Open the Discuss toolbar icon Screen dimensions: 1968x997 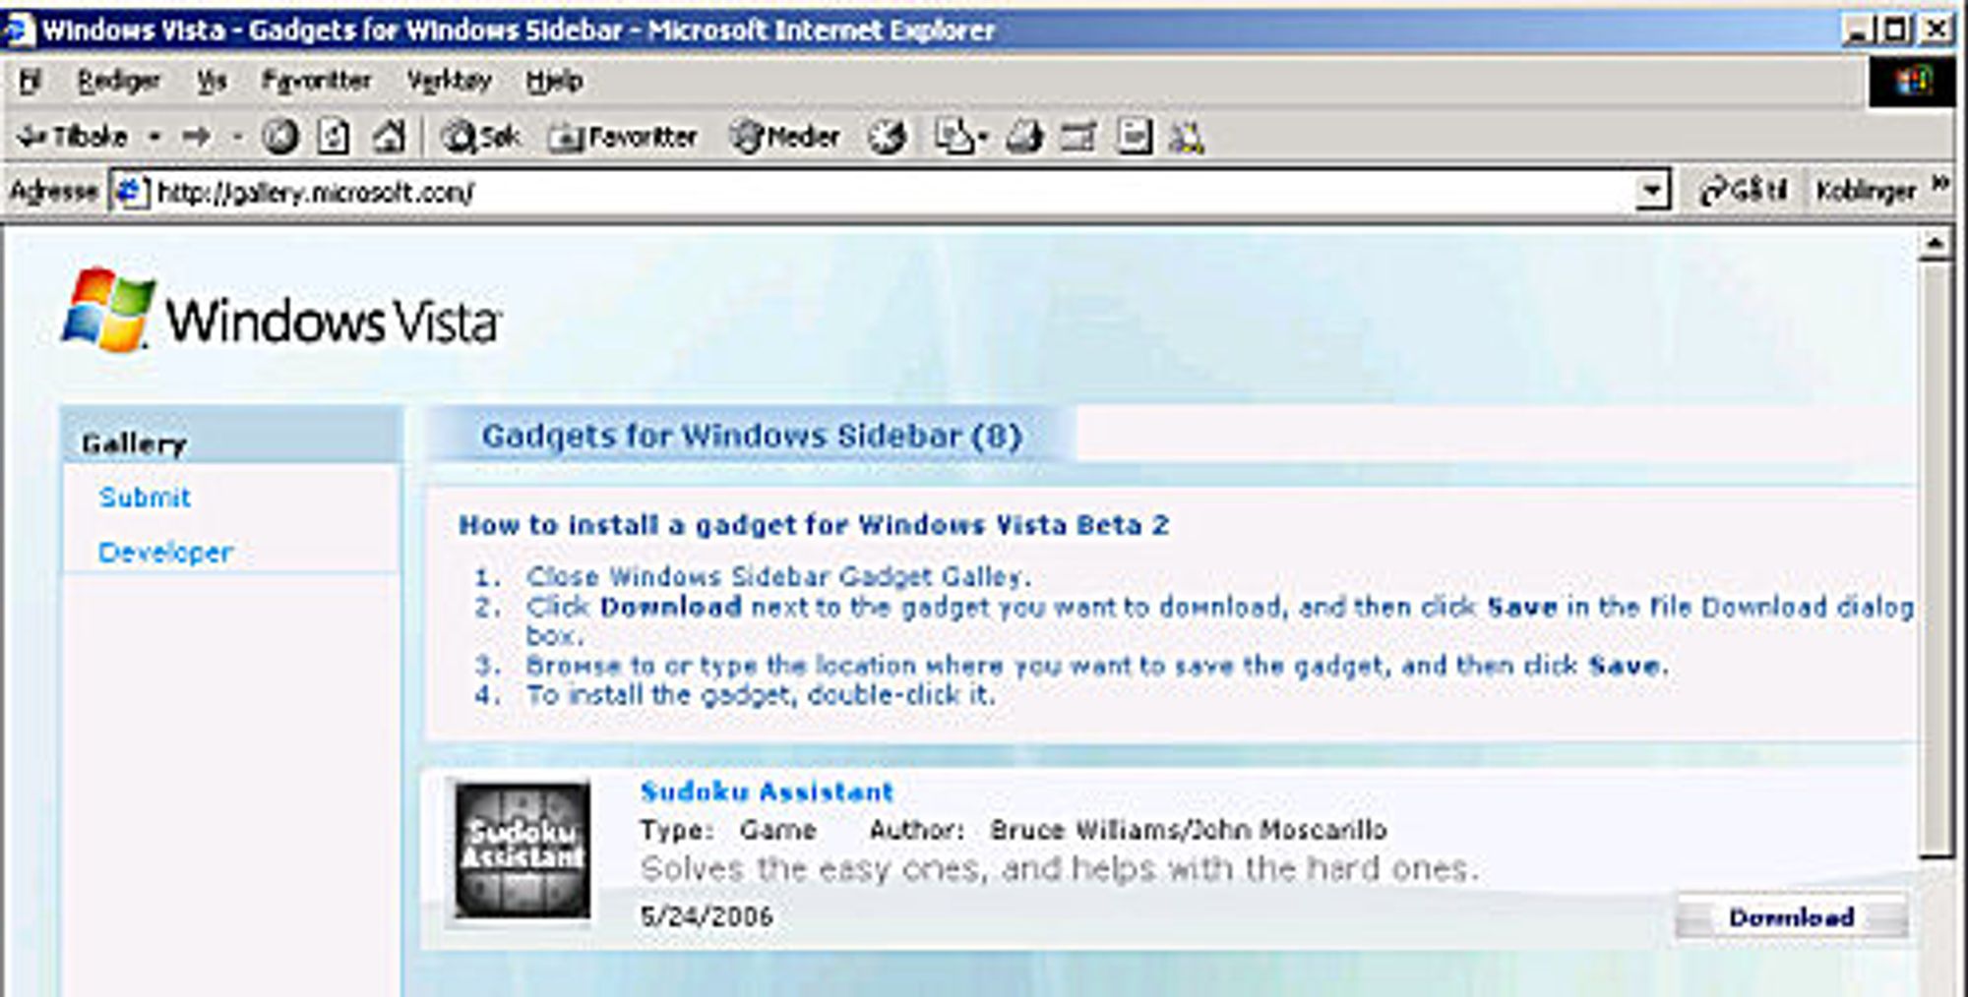pos(1134,137)
